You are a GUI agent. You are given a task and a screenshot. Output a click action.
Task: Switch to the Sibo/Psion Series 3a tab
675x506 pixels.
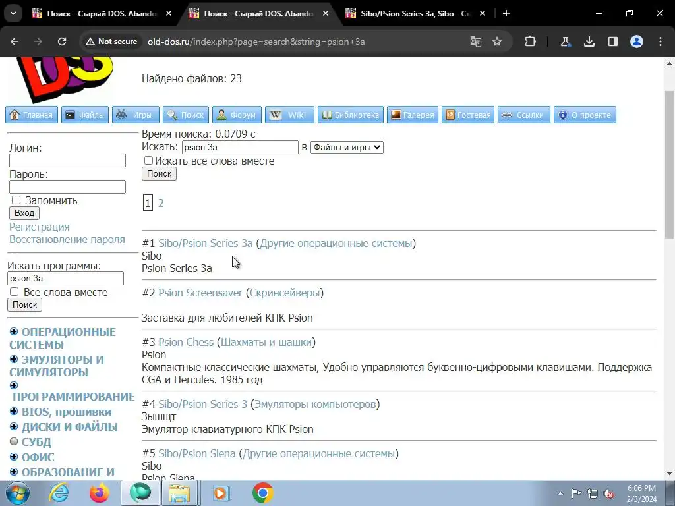tap(414, 13)
